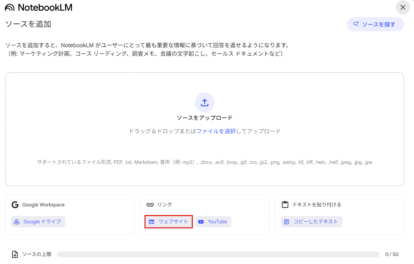414x264 pixels.
Task: Click the source limit progress bar
Action: point(218,254)
